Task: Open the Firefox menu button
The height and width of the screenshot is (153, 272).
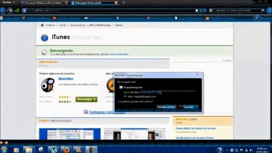Action: 8,3
